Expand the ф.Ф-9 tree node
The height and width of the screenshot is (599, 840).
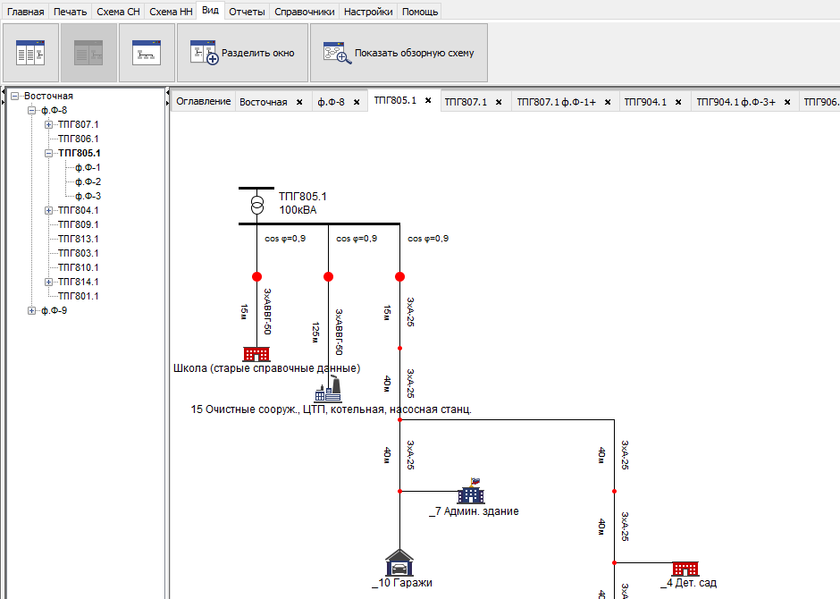point(31,311)
